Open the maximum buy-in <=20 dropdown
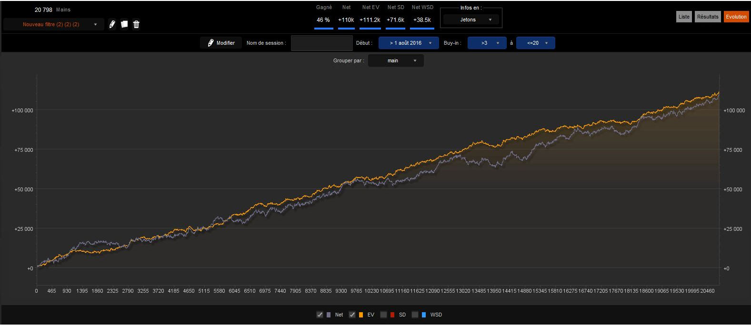 [x=535, y=43]
